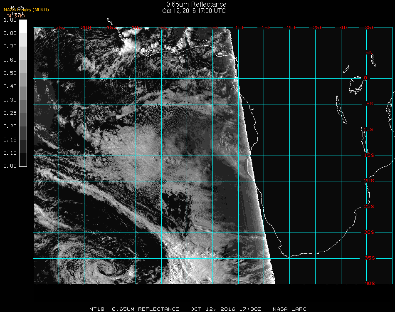The height and width of the screenshot is (312, 395).
Task: Click the 15W longitude label
Action: pos(111,27)
